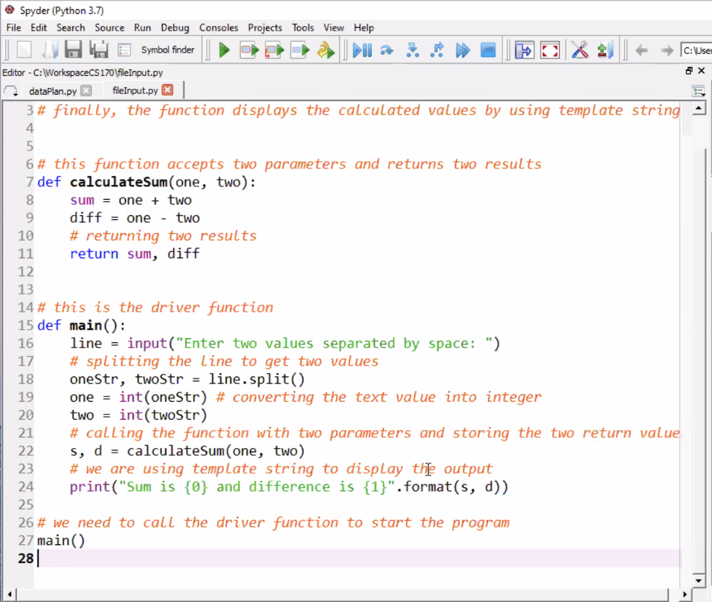The width and height of the screenshot is (712, 602).
Task: Open the Symbol finder
Action: [168, 50]
